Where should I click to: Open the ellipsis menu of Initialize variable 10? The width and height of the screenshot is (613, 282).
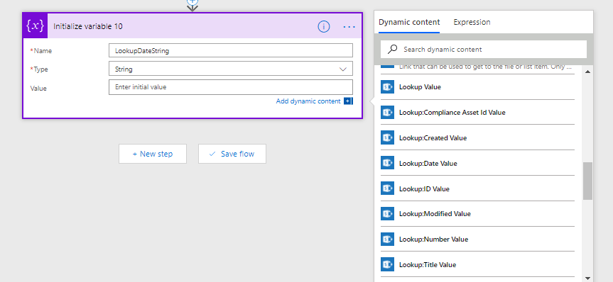349,26
